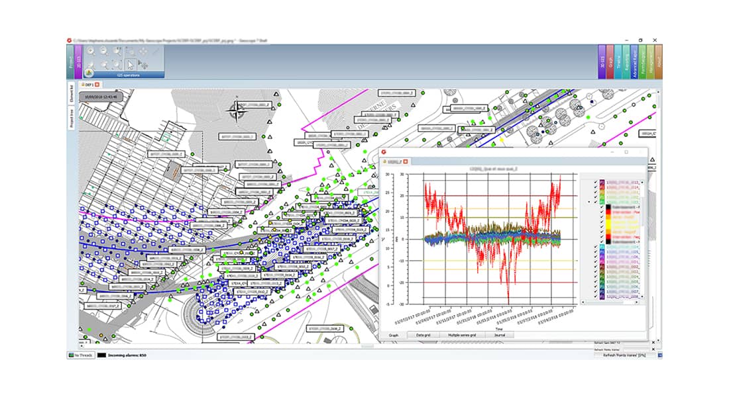
Task: Click the blue icon at status bar right end
Action: point(659,355)
